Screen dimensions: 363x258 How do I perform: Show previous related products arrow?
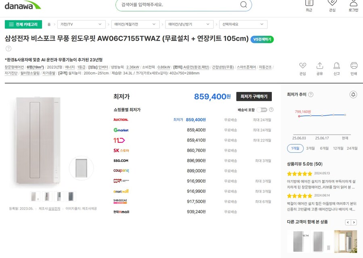click(348, 223)
